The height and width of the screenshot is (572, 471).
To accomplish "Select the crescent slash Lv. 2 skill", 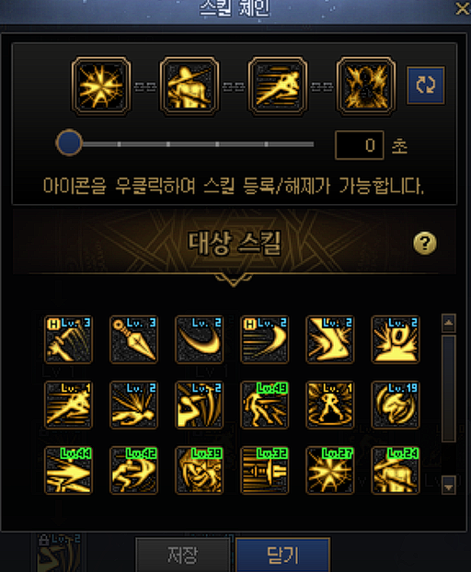I will tap(200, 339).
